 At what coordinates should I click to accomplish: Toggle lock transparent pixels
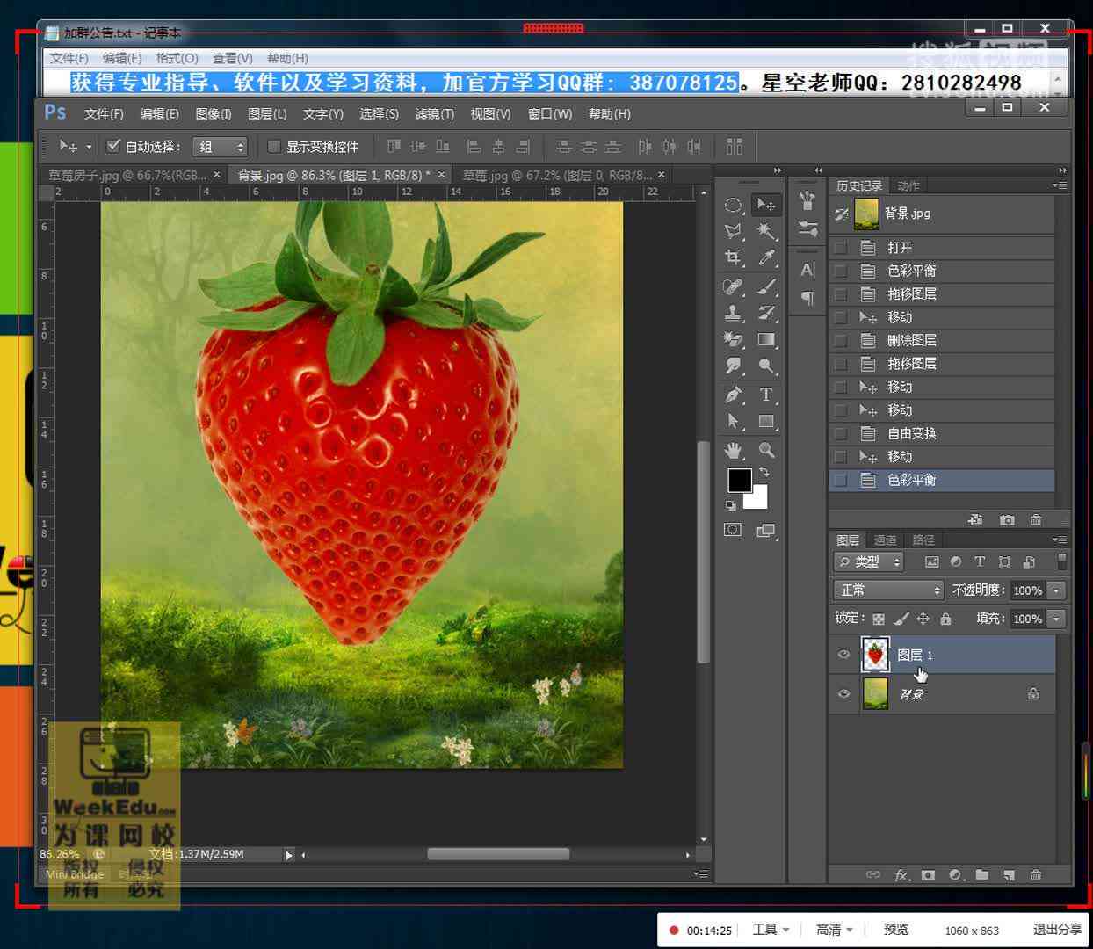pos(879,619)
